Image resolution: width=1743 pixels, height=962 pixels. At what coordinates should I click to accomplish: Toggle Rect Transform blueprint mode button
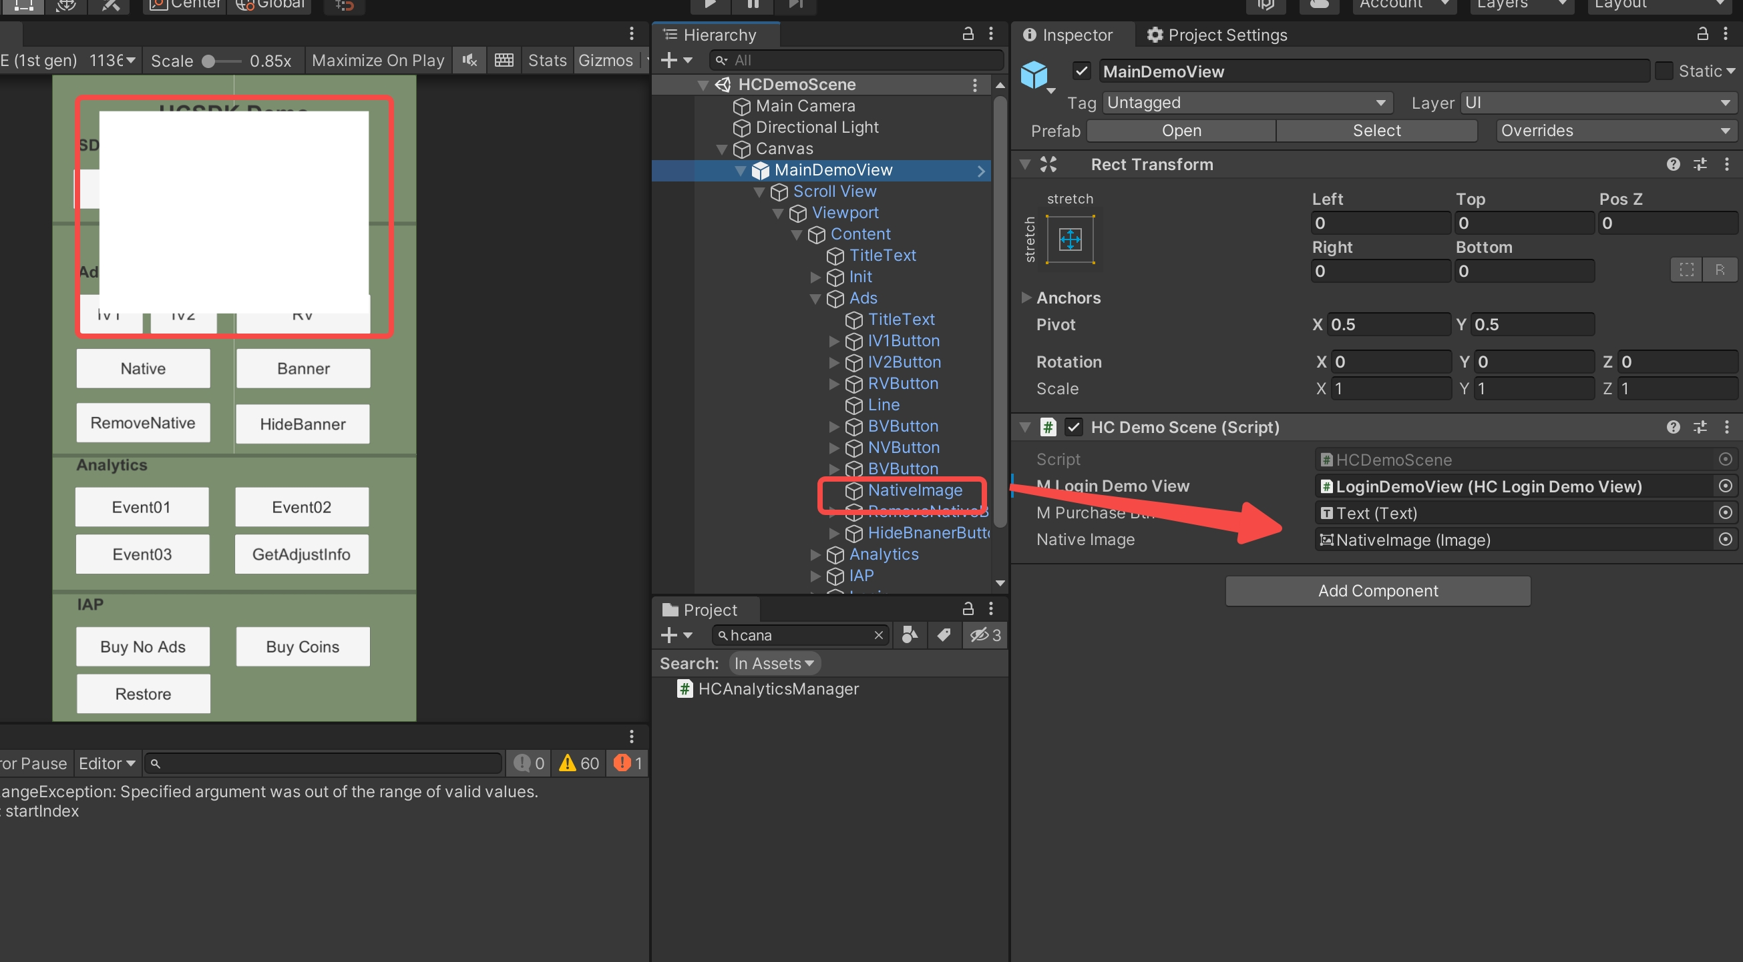[x=1687, y=270]
